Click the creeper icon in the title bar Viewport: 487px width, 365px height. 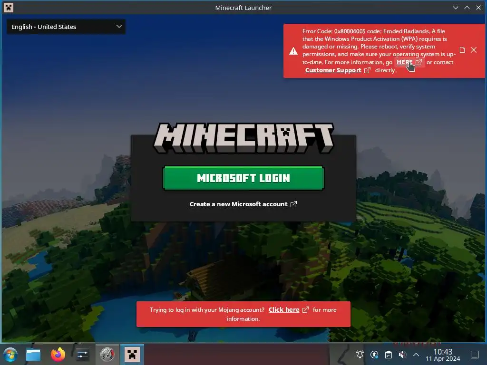(x=9, y=8)
